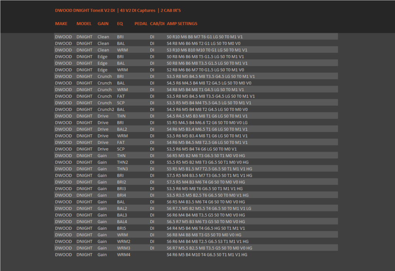
Task: Click the 'THN2' EQ cell
Action: pyautogui.click(x=122, y=162)
